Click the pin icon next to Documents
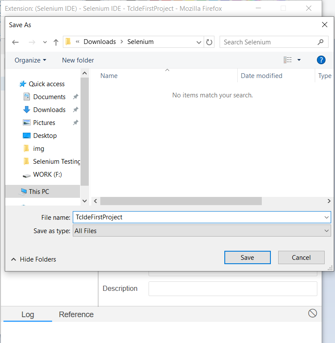The width and height of the screenshot is (335, 343). point(75,97)
